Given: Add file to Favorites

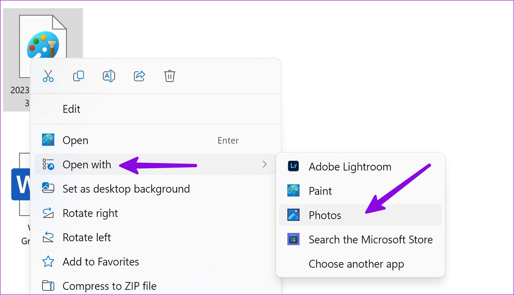Looking at the screenshot, I should tap(156, 262).
